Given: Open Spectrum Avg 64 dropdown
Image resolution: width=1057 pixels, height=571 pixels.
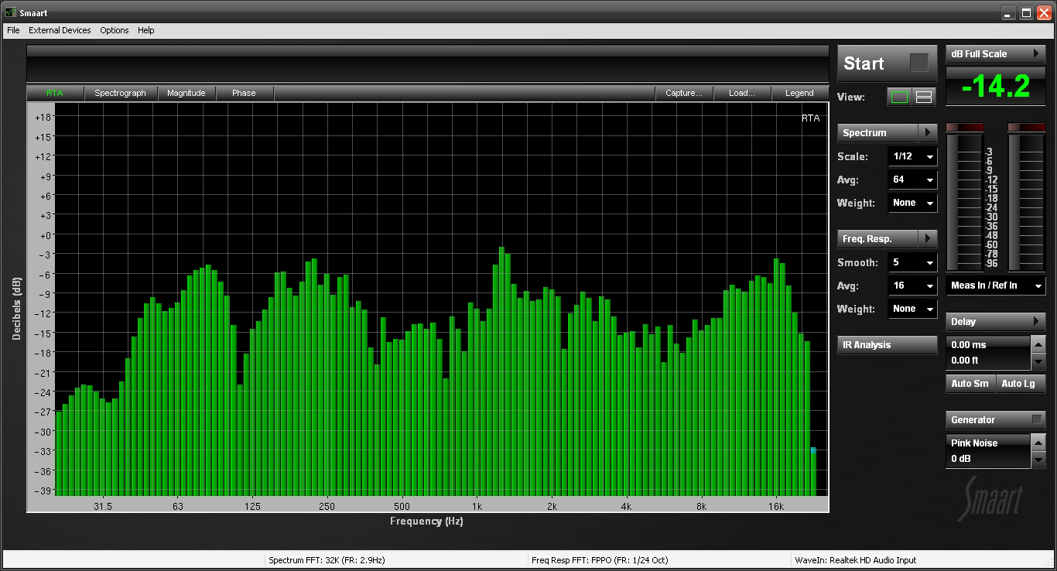Looking at the screenshot, I should coord(912,180).
